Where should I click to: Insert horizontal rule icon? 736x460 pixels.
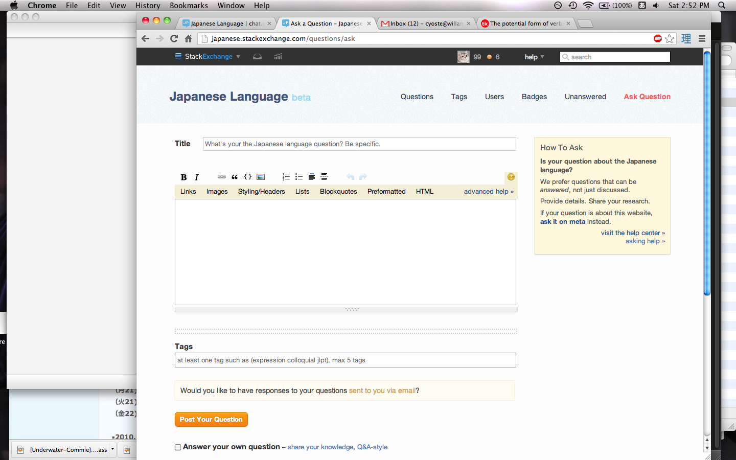(x=325, y=177)
